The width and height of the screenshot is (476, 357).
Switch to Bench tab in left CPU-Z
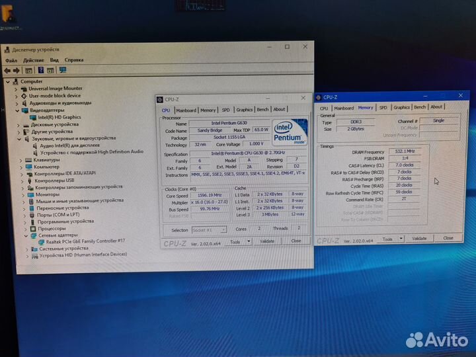click(x=262, y=109)
